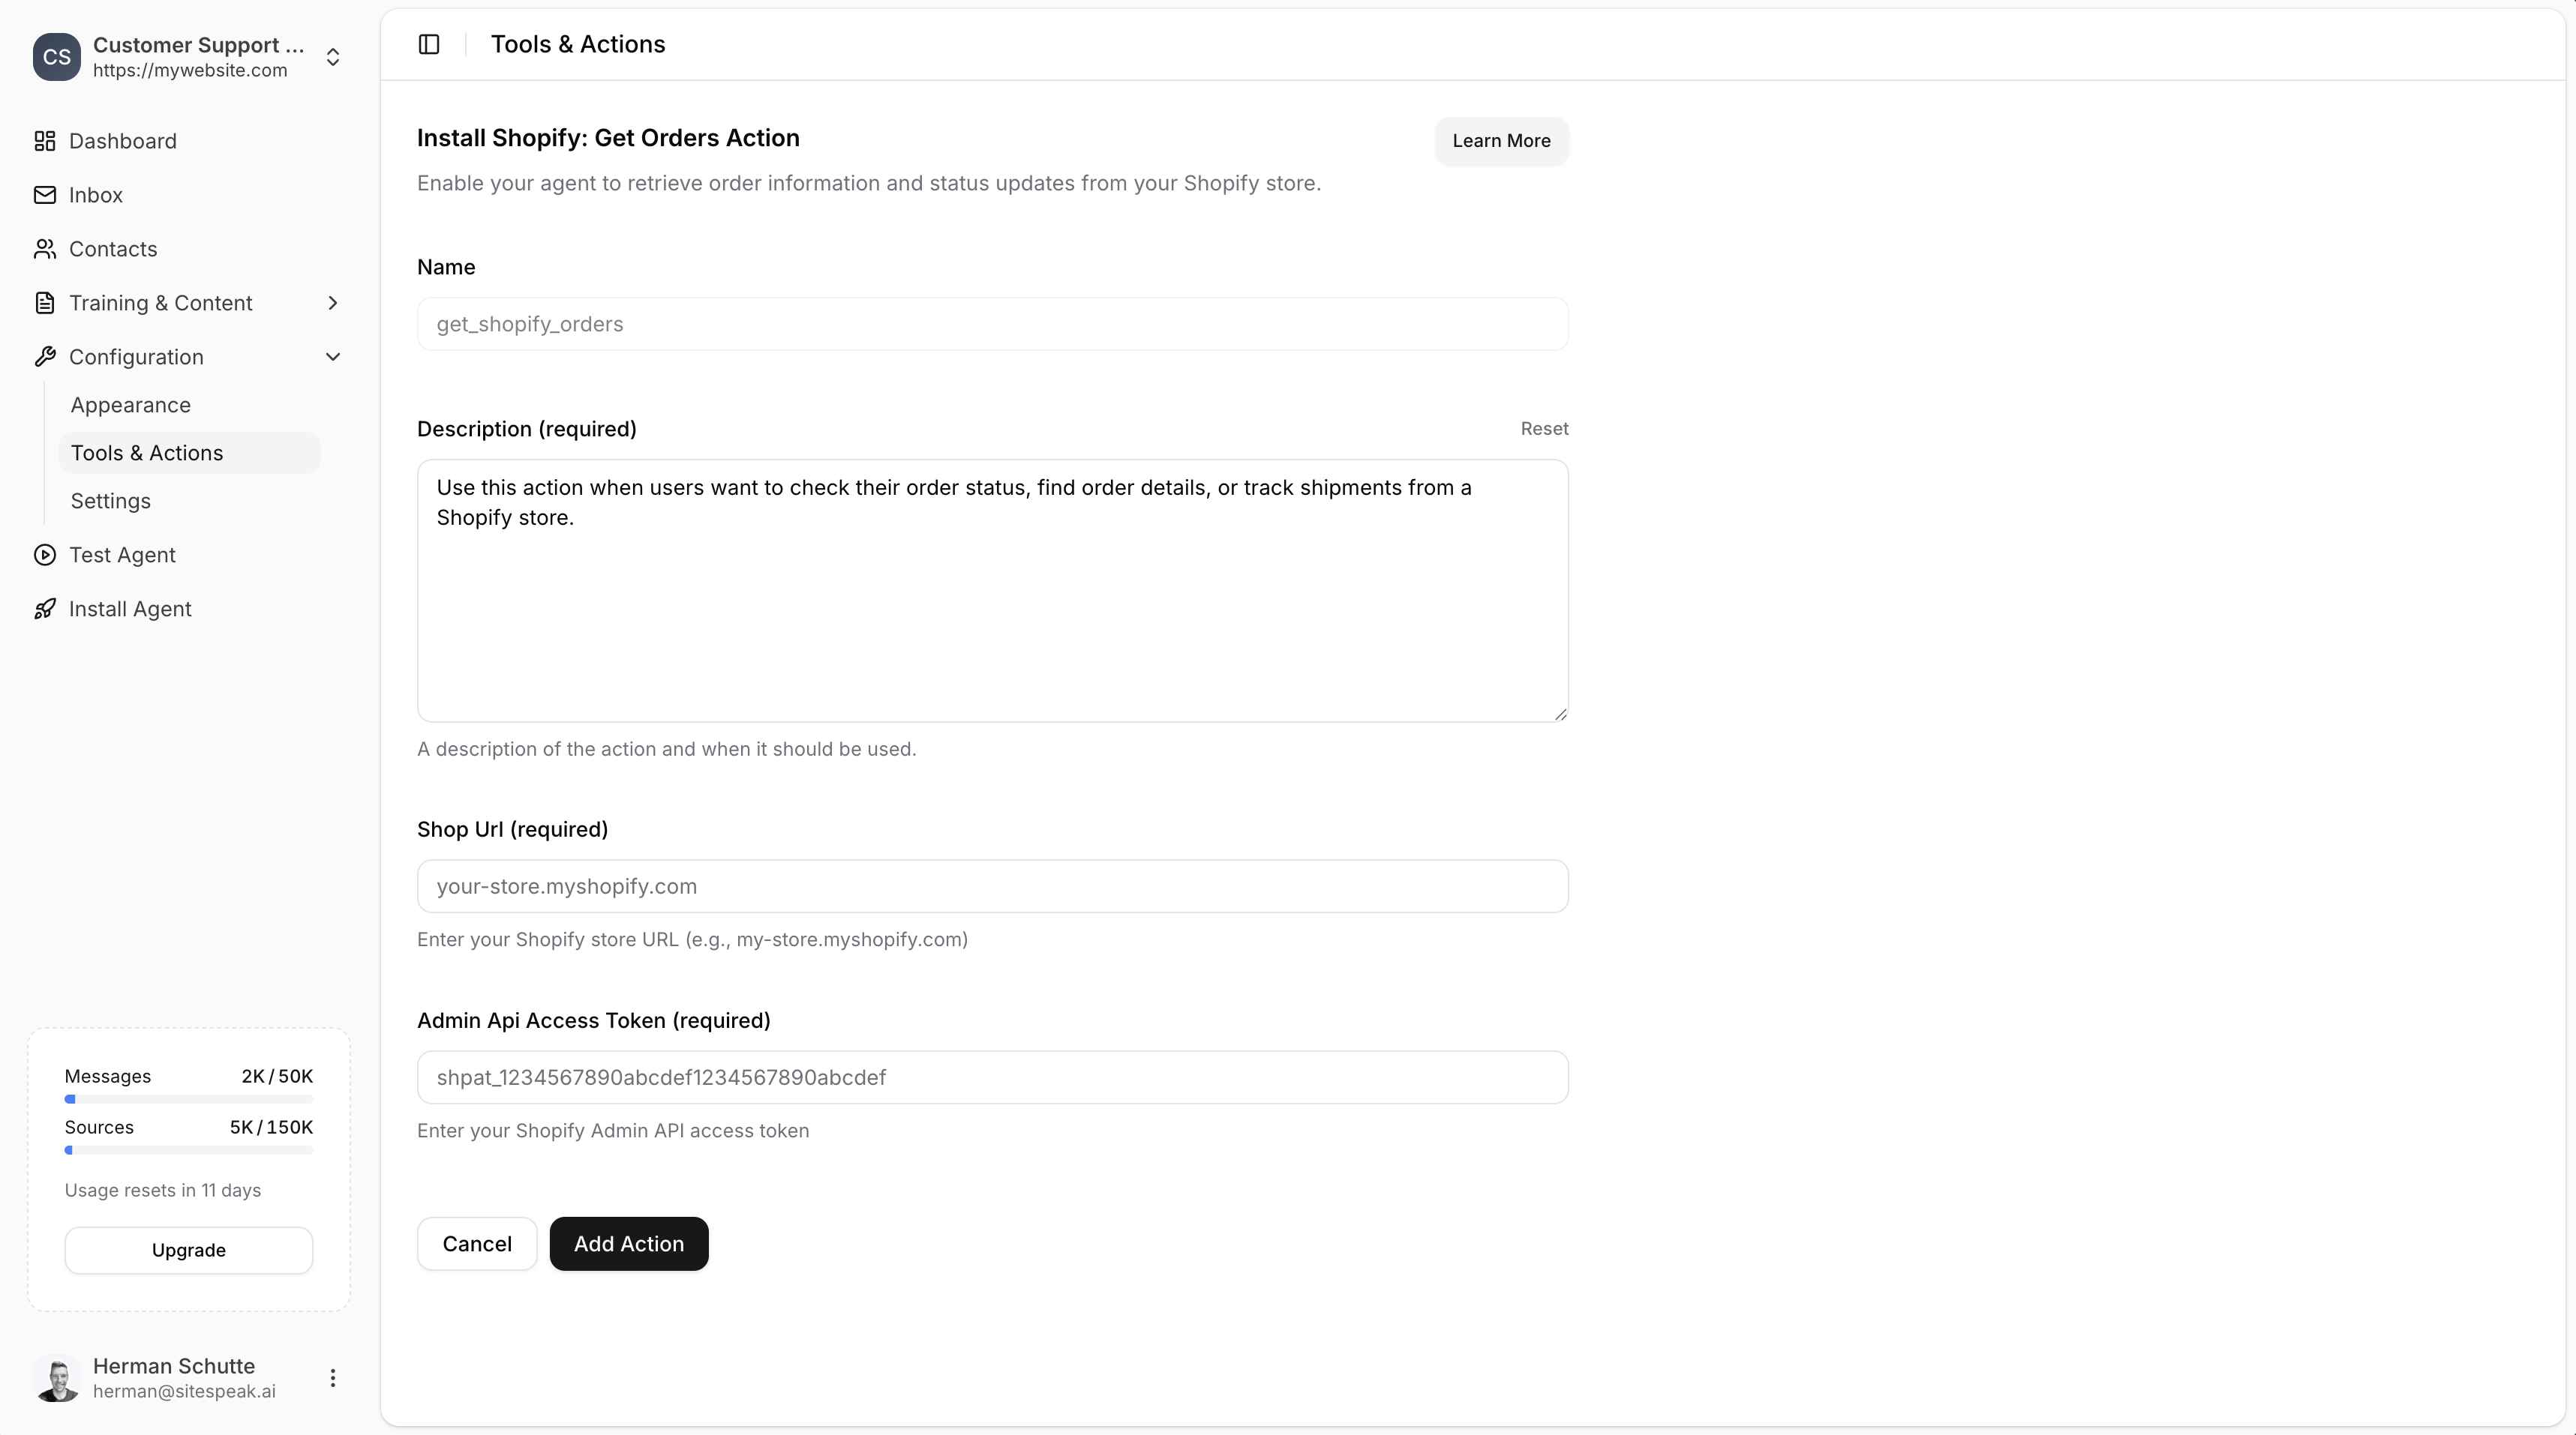Click the sidebar toggle icon beside Tools & Actions
Image resolution: width=2576 pixels, height=1435 pixels.
[x=429, y=44]
